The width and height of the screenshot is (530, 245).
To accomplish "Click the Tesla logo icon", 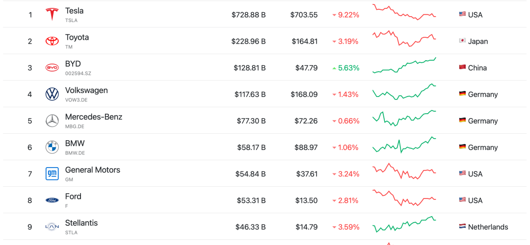I will pyautogui.click(x=52, y=15).
